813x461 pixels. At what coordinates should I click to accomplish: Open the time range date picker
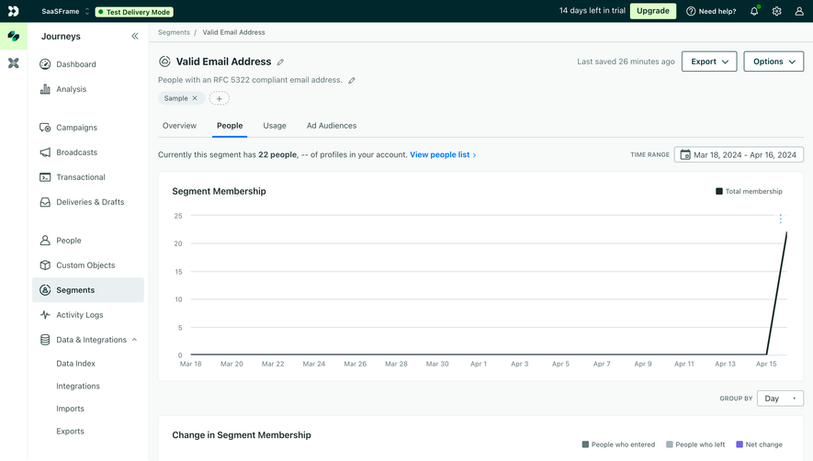pyautogui.click(x=739, y=154)
